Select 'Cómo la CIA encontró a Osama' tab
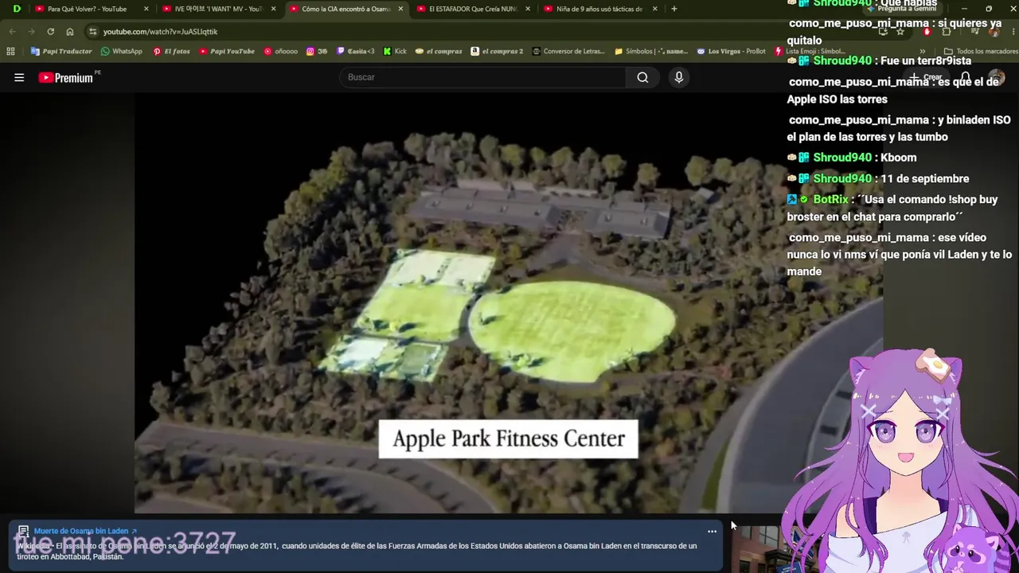Screen dimensions: 1019x573 pyautogui.click(x=346, y=9)
